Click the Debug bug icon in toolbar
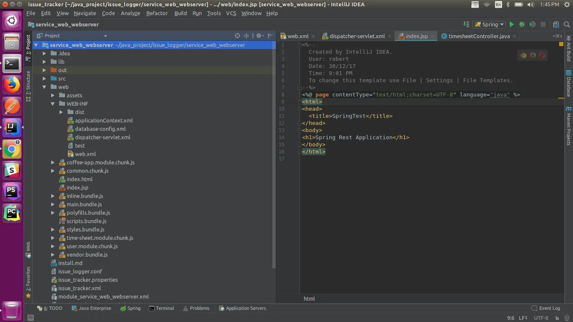Image resolution: width=573 pixels, height=322 pixels. tap(522, 25)
